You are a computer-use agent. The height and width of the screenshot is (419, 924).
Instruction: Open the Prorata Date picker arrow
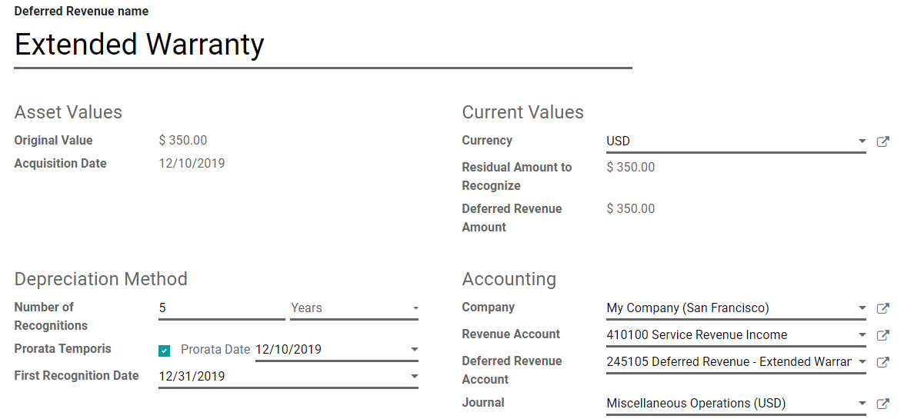point(415,350)
